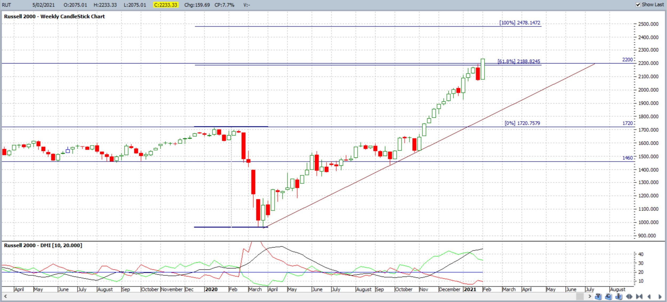Click the 1460 horizontal line label
Viewport: 667px width, 302px height.
click(628, 158)
